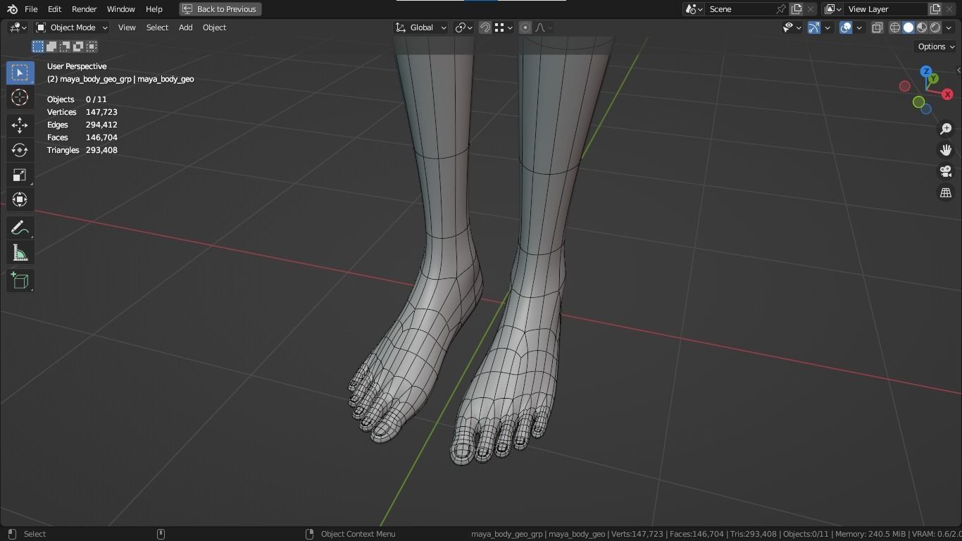Select the Add Cube tool
The image size is (962, 541).
click(20, 281)
